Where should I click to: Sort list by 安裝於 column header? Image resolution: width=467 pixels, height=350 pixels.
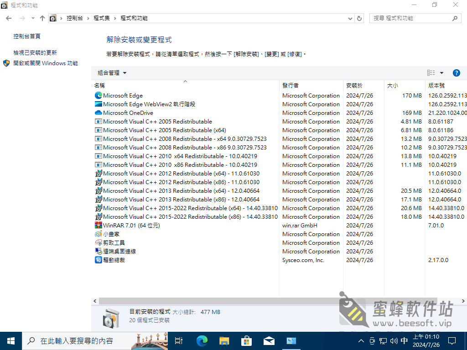pos(363,85)
